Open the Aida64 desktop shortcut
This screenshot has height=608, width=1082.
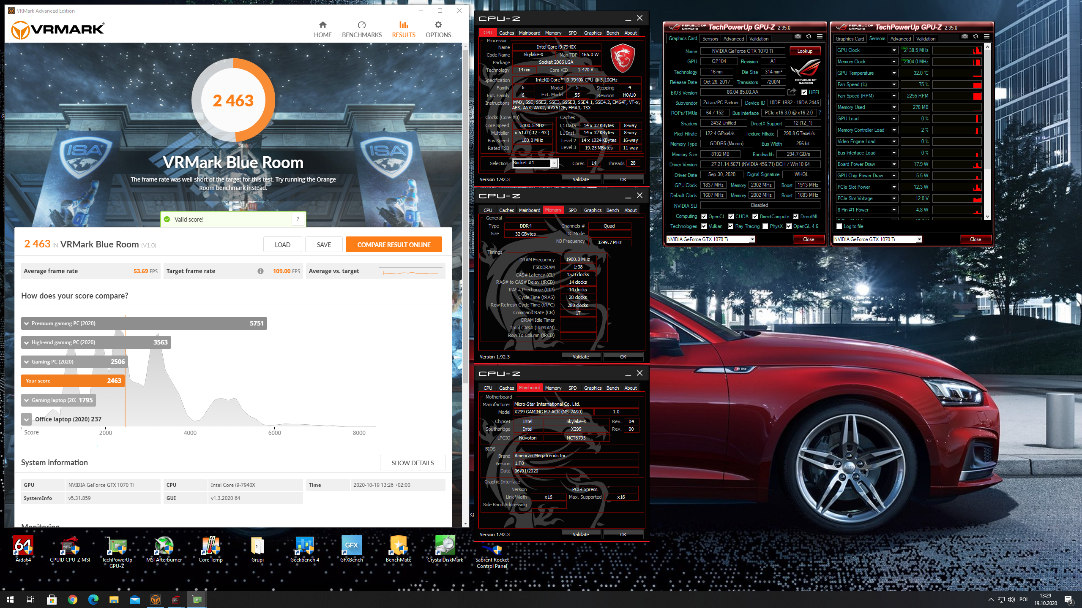(23, 548)
